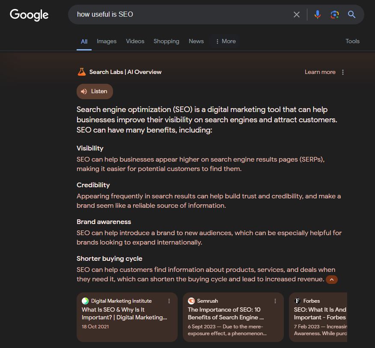Click the Semrush favicon
Screen dimensions: 375x348
pos(191,301)
